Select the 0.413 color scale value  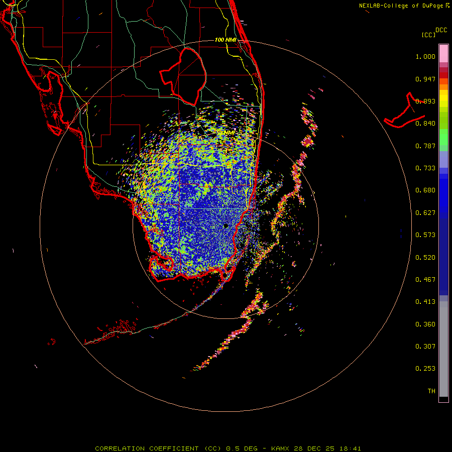tap(425, 302)
